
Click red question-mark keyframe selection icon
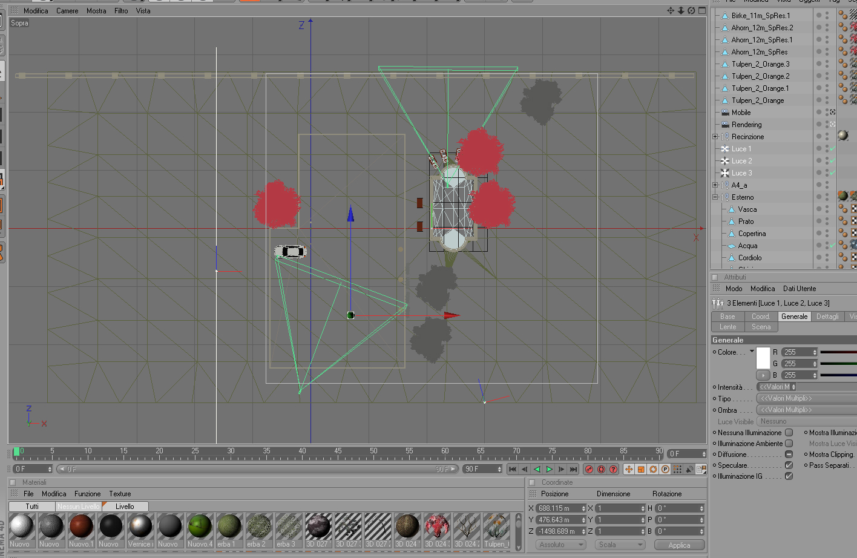point(613,469)
